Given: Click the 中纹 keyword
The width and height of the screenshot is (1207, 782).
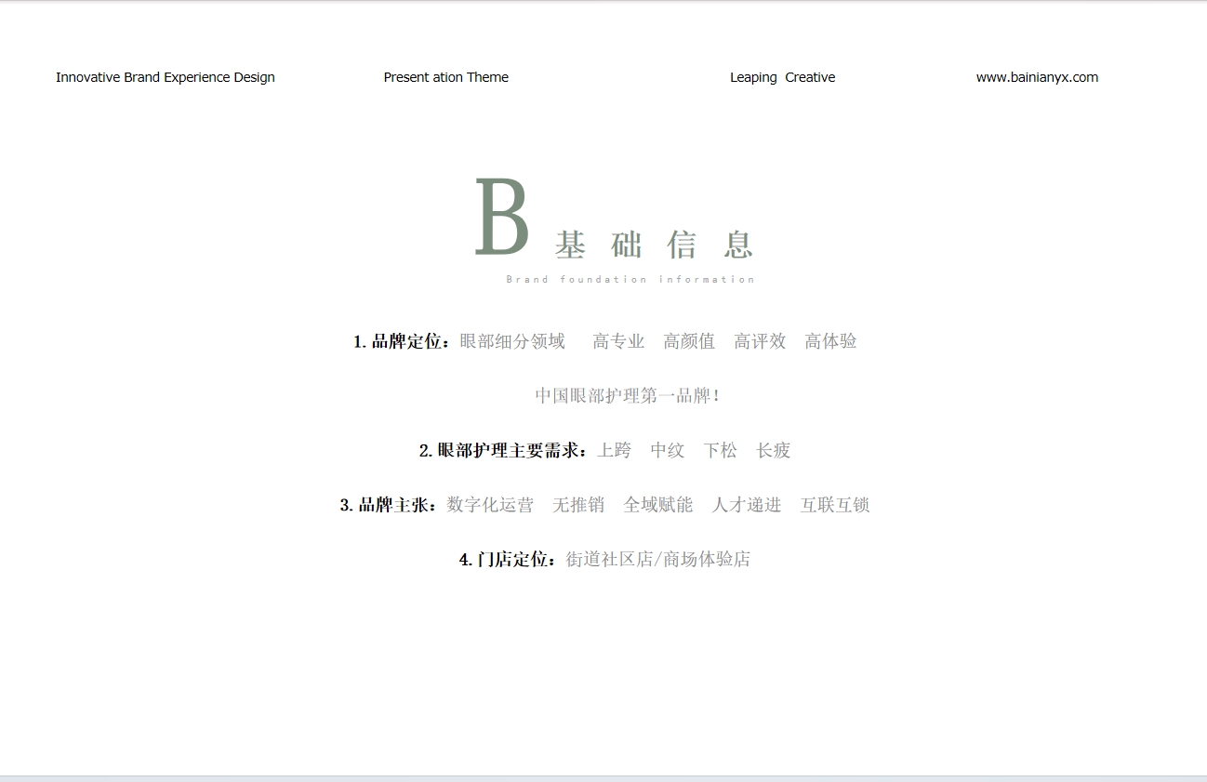Looking at the screenshot, I should pos(667,450).
